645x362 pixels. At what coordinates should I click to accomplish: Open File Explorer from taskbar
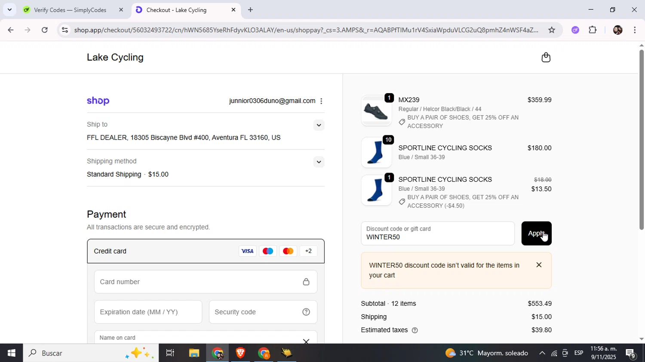point(194,353)
